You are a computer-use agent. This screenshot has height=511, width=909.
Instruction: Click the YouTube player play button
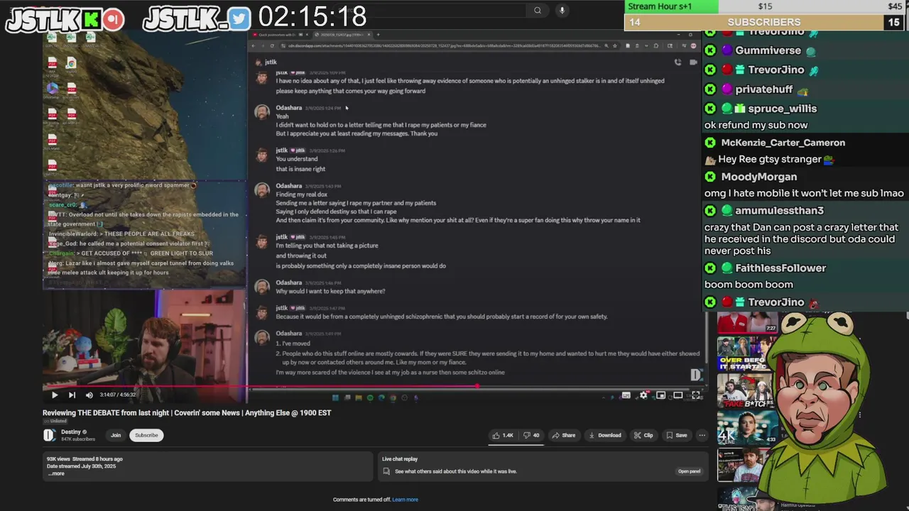click(x=55, y=395)
